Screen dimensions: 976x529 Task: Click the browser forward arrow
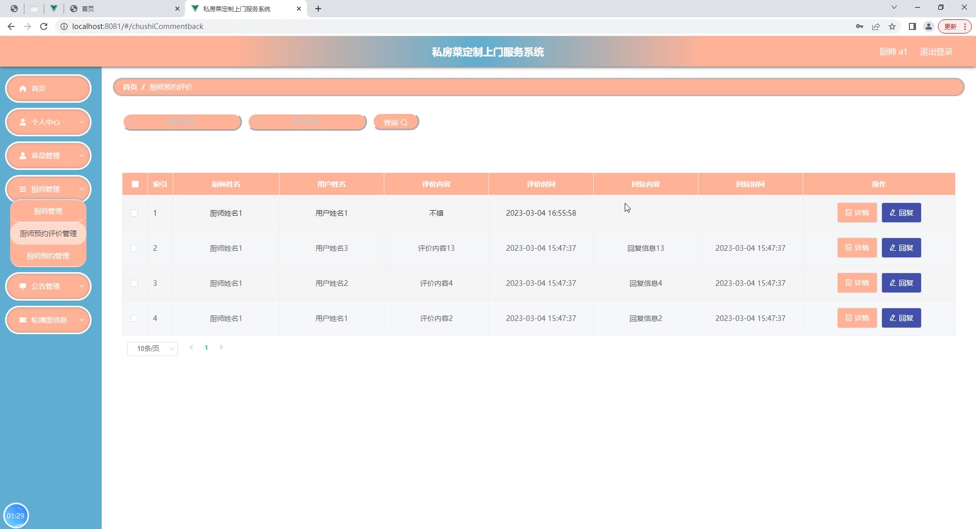pos(27,26)
